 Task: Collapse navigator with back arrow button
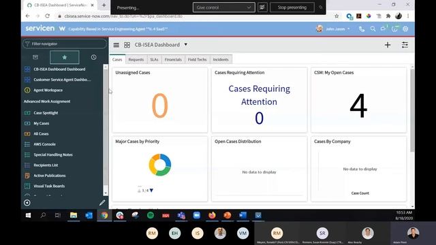27,203
